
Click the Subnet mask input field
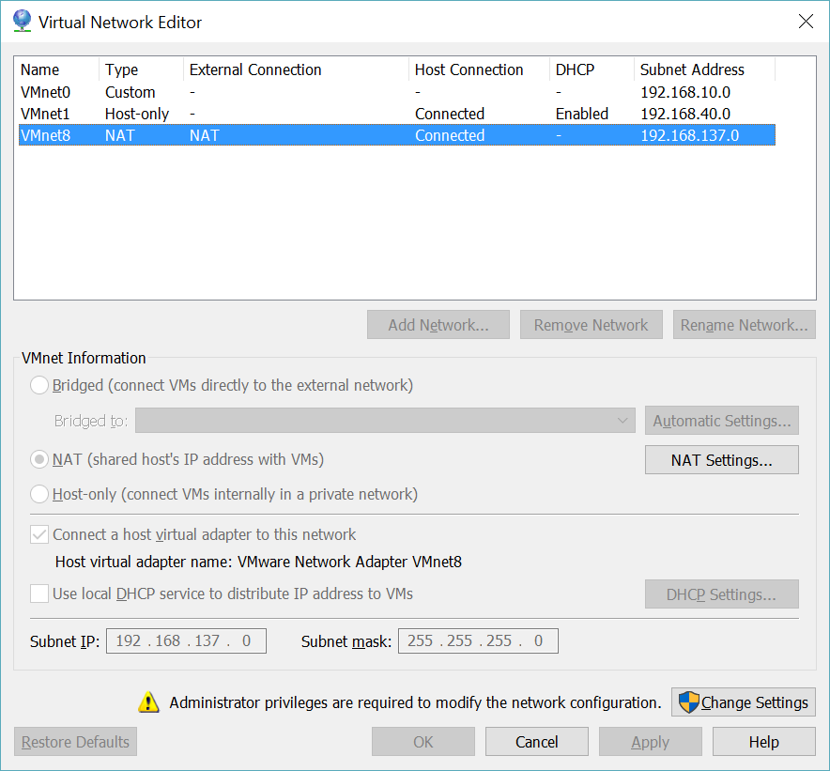tap(478, 640)
